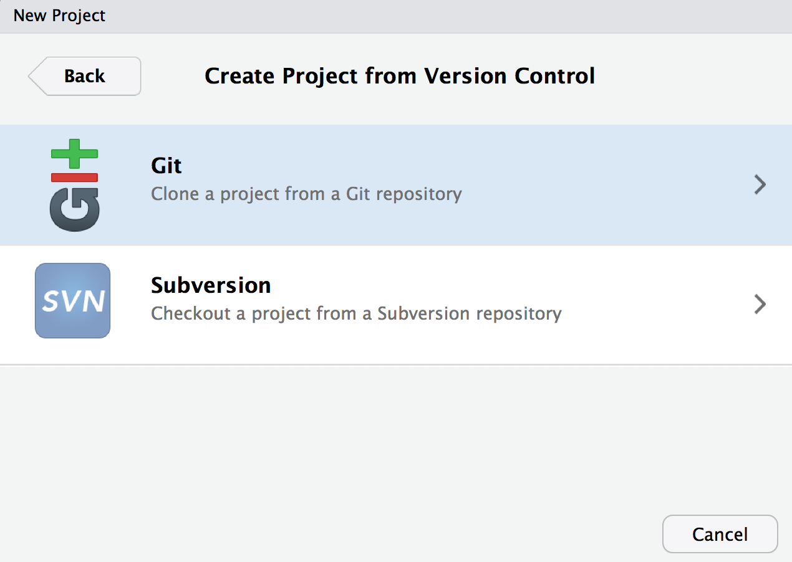Go Back to the previous wizard page
Image resolution: width=792 pixels, height=562 pixels.
(x=85, y=76)
